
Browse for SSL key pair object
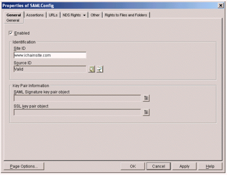click(146, 112)
